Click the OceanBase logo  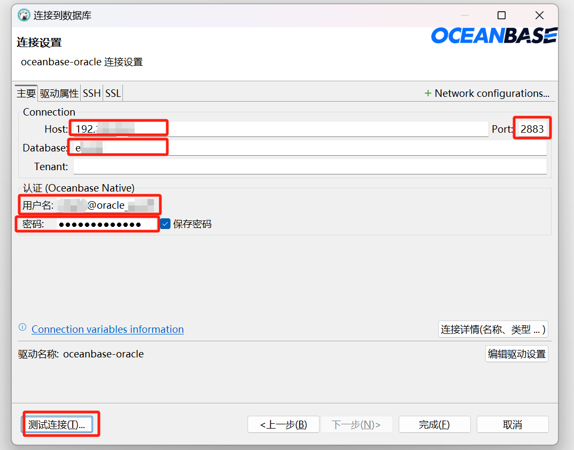(494, 35)
